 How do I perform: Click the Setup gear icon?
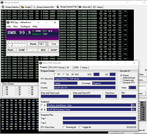(x=94, y=7)
